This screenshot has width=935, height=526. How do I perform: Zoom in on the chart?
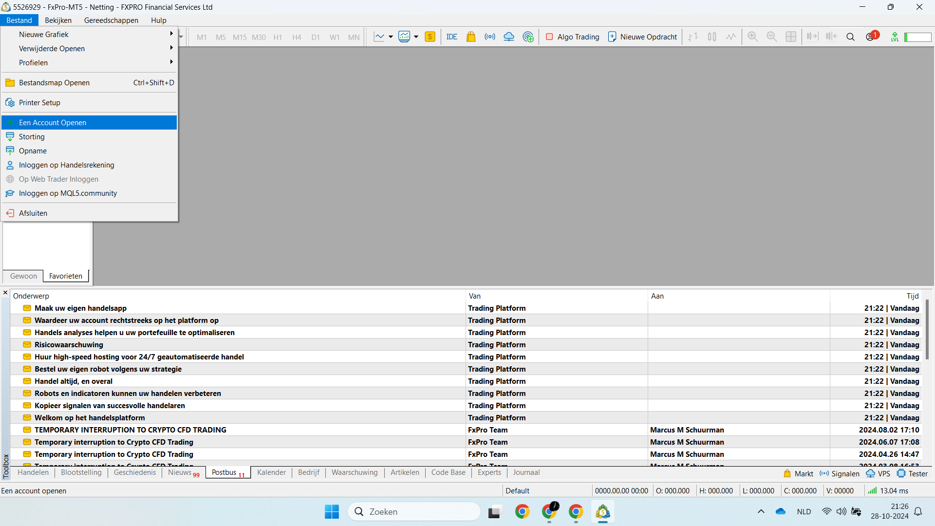tap(753, 37)
